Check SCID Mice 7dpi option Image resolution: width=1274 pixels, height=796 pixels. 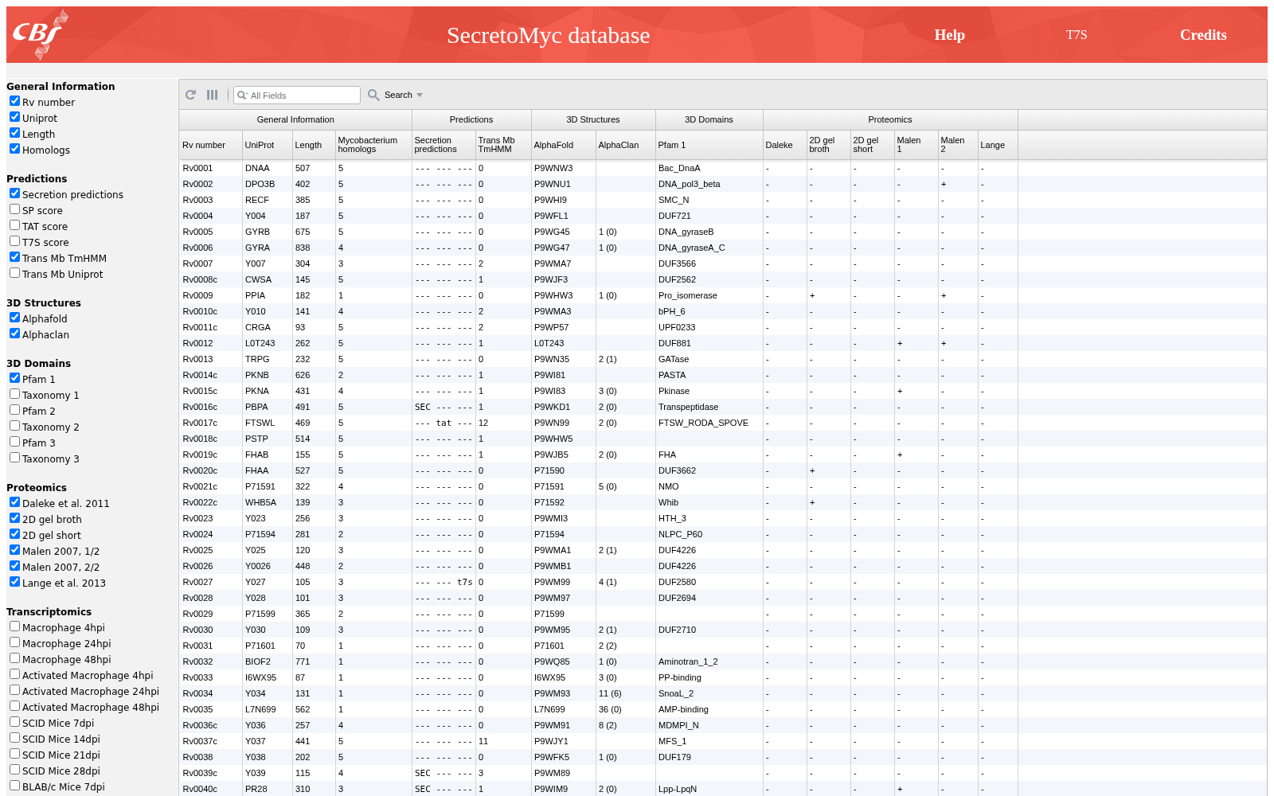pos(14,722)
